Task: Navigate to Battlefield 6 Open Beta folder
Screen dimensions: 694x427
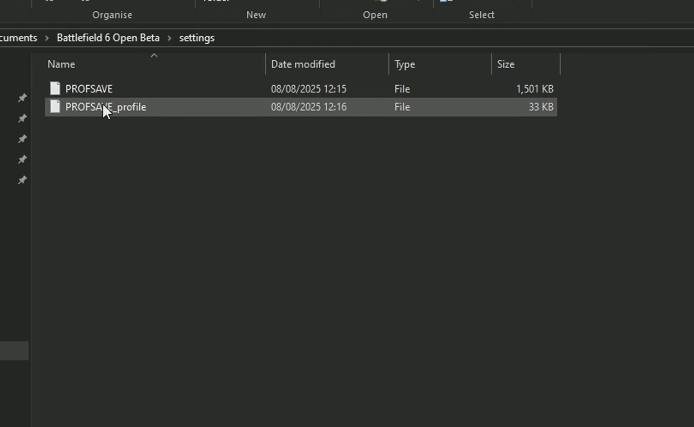Action: pyautogui.click(x=108, y=38)
